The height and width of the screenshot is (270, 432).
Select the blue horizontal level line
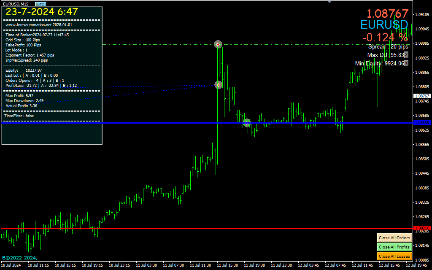tap(169, 123)
